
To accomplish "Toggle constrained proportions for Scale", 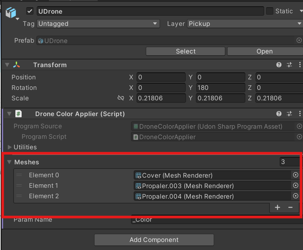I will click(121, 98).
